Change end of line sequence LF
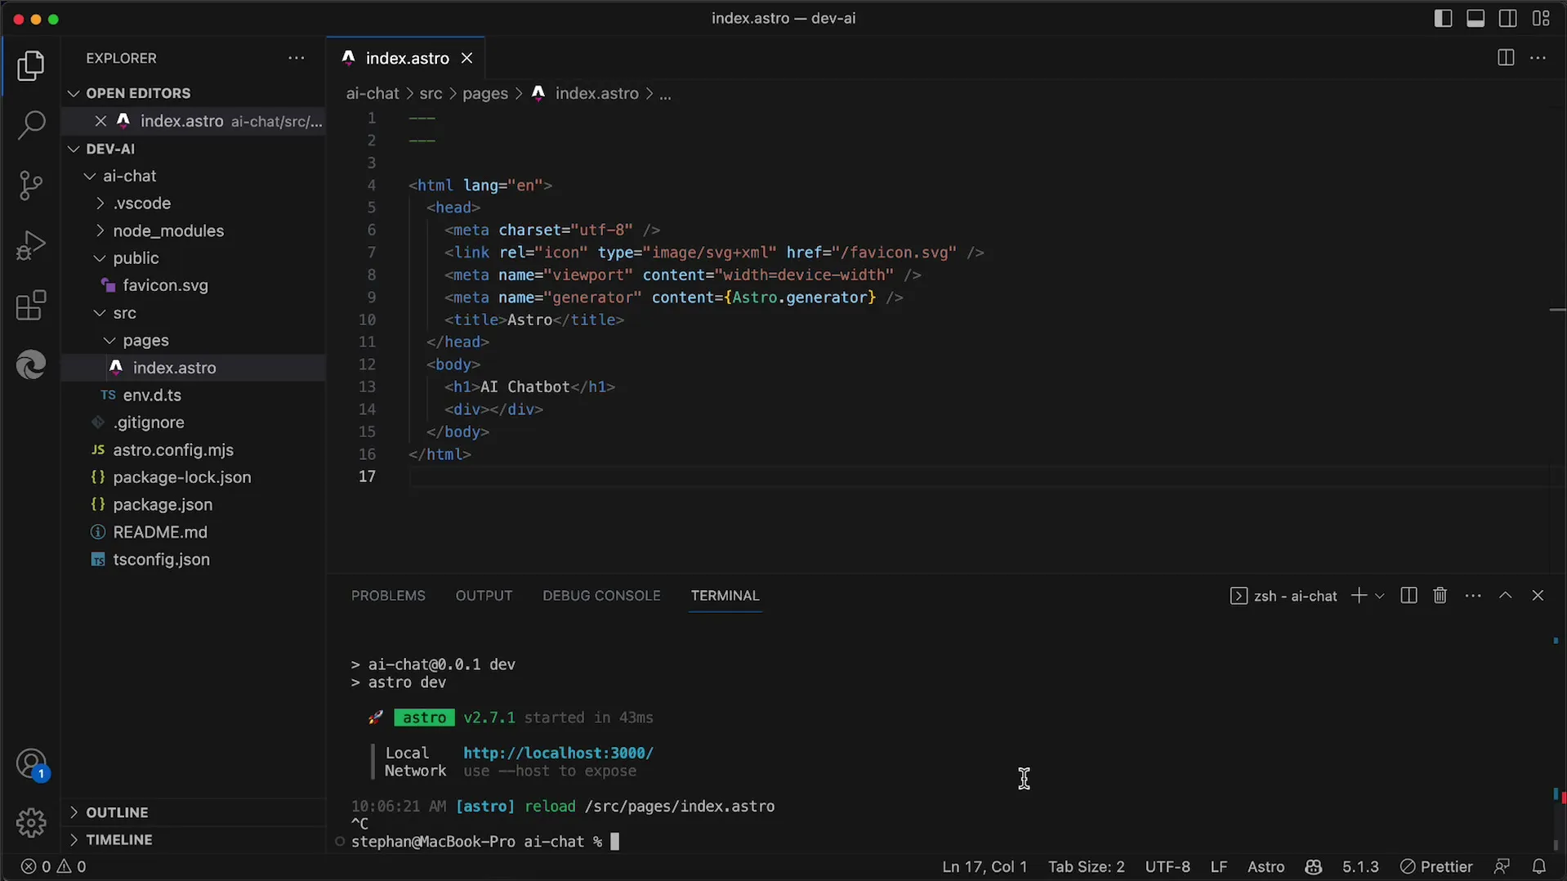The height and width of the screenshot is (881, 1567). [x=1218, y=866]
